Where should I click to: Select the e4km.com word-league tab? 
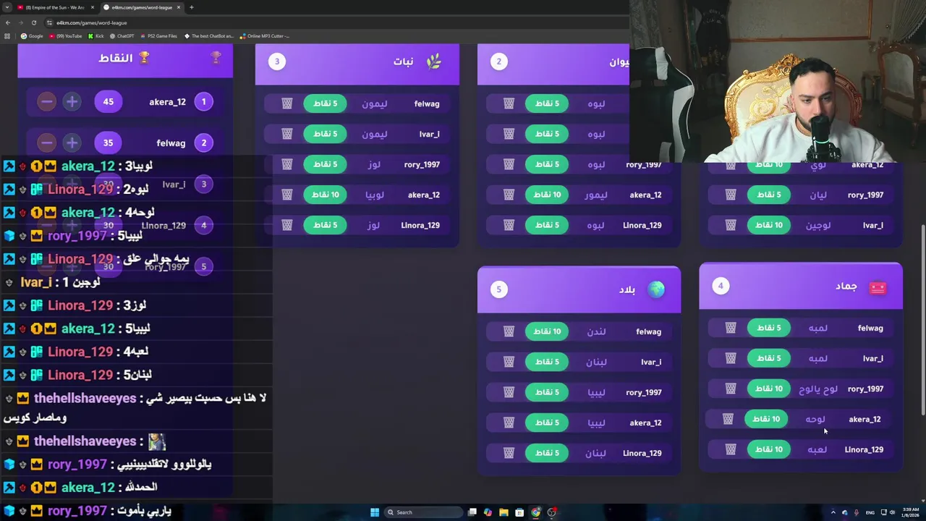[142, 7]
